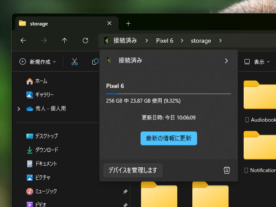276x207 pixels.
Task: Open ミュージック in the sidebar
Action: (41, 191)
